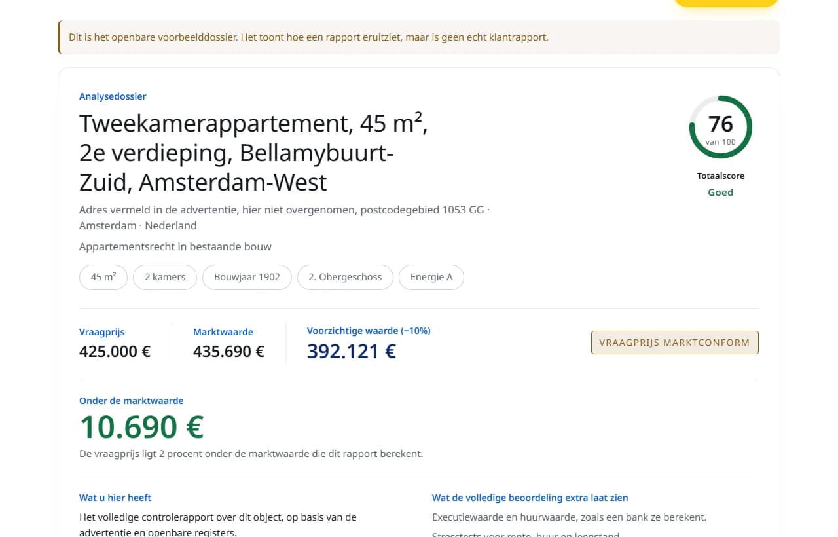This screenshot has height=537, width=838.
Task: Click the line "Executiewaarde en huurwaarde, zoals een bank…"
Action: [x=570, y=517]
